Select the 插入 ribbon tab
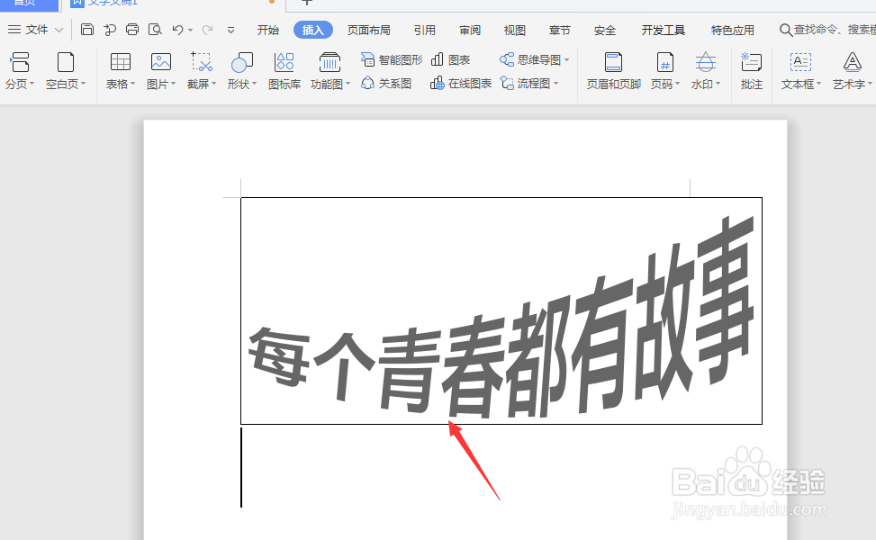Image resolution: width=876 pixels, height=540 pixels. tap(313, 31)
